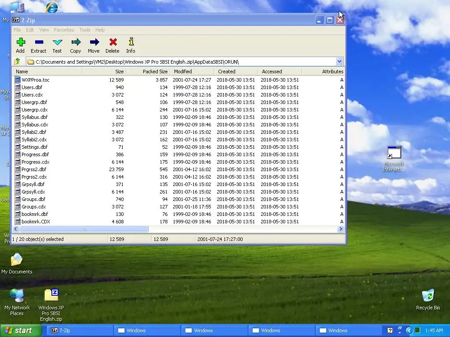Screen dimensions: 450x337
Task: Open My Documents desktop icon
Action: point(17,264)
